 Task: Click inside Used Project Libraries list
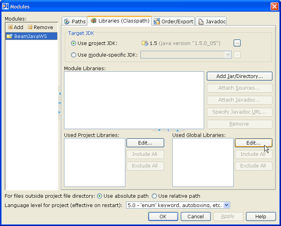coord(95,162)
